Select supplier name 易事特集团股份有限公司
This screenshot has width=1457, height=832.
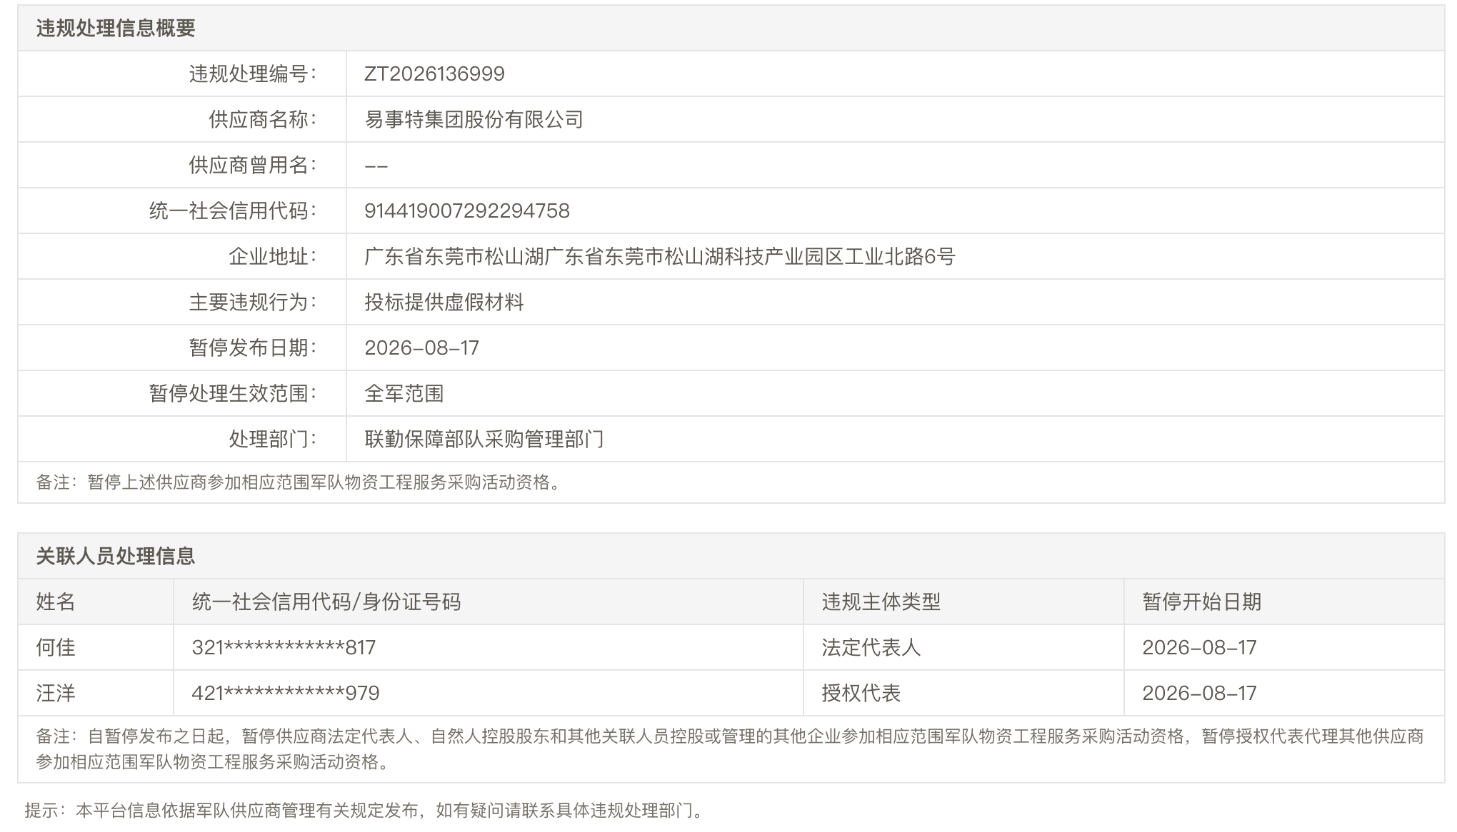474,119
